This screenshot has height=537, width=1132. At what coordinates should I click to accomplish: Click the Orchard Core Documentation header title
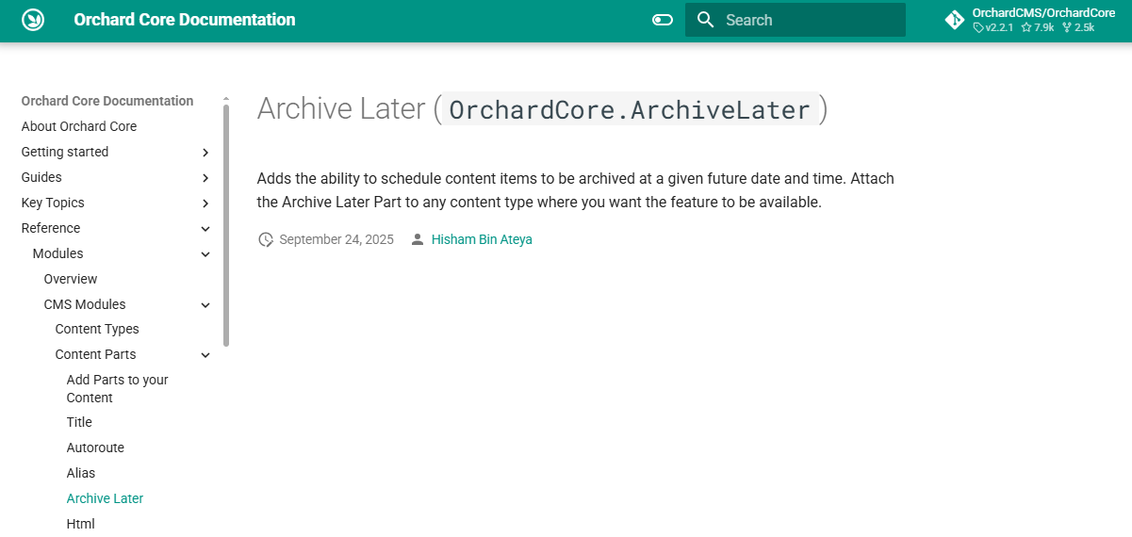point(185,20)
